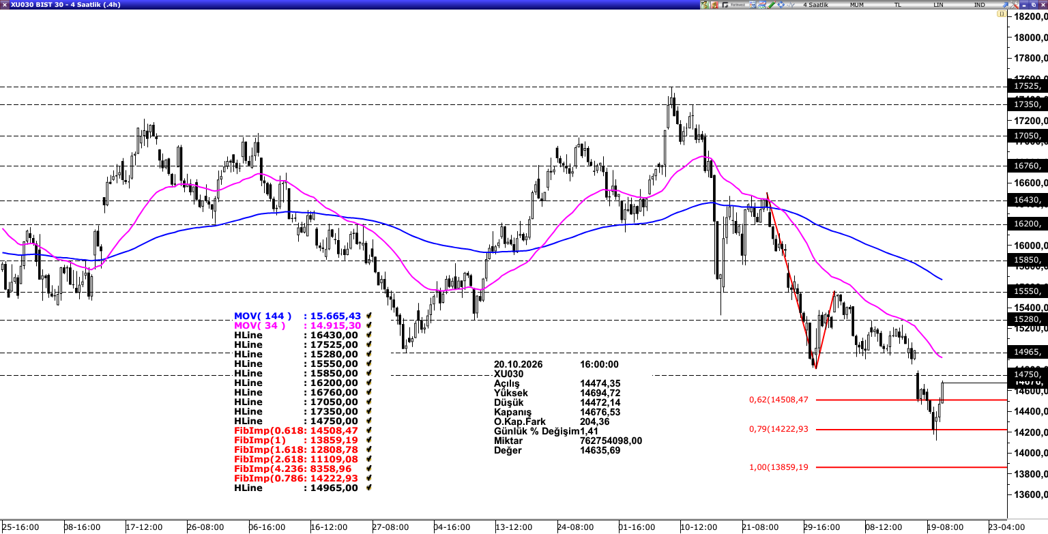Image resolution: width=1048 pixels, height=534 pixels.
Task: Toggle the FibImp(0.618 checkmark
Action: pyautogui.click(x=369, y=431)
